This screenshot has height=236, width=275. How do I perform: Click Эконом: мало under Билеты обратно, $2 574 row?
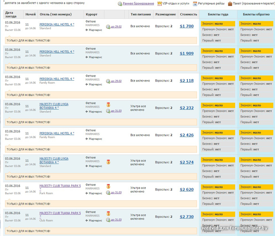tap(256, 160)
